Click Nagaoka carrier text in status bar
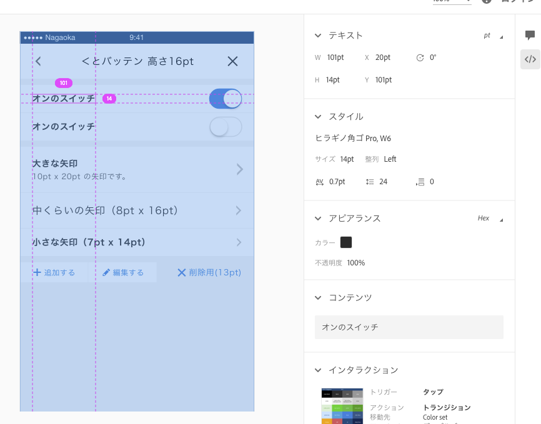 coord(60,37)
